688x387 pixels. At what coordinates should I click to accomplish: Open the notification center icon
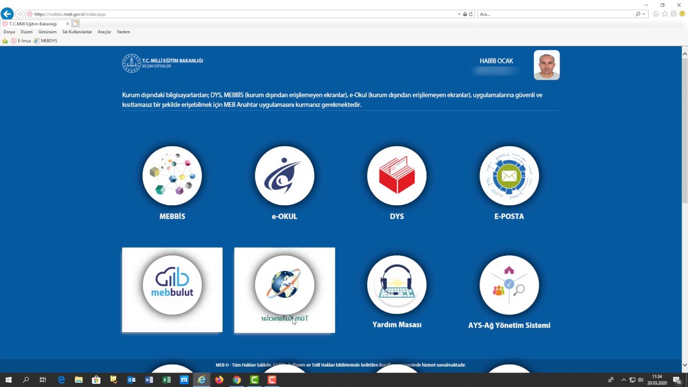click(677, 380)
